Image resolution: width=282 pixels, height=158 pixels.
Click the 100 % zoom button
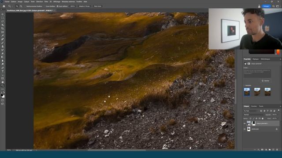click(72, 6)
